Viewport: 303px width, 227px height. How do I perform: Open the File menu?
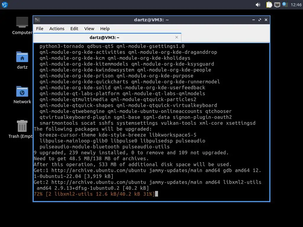40,29
